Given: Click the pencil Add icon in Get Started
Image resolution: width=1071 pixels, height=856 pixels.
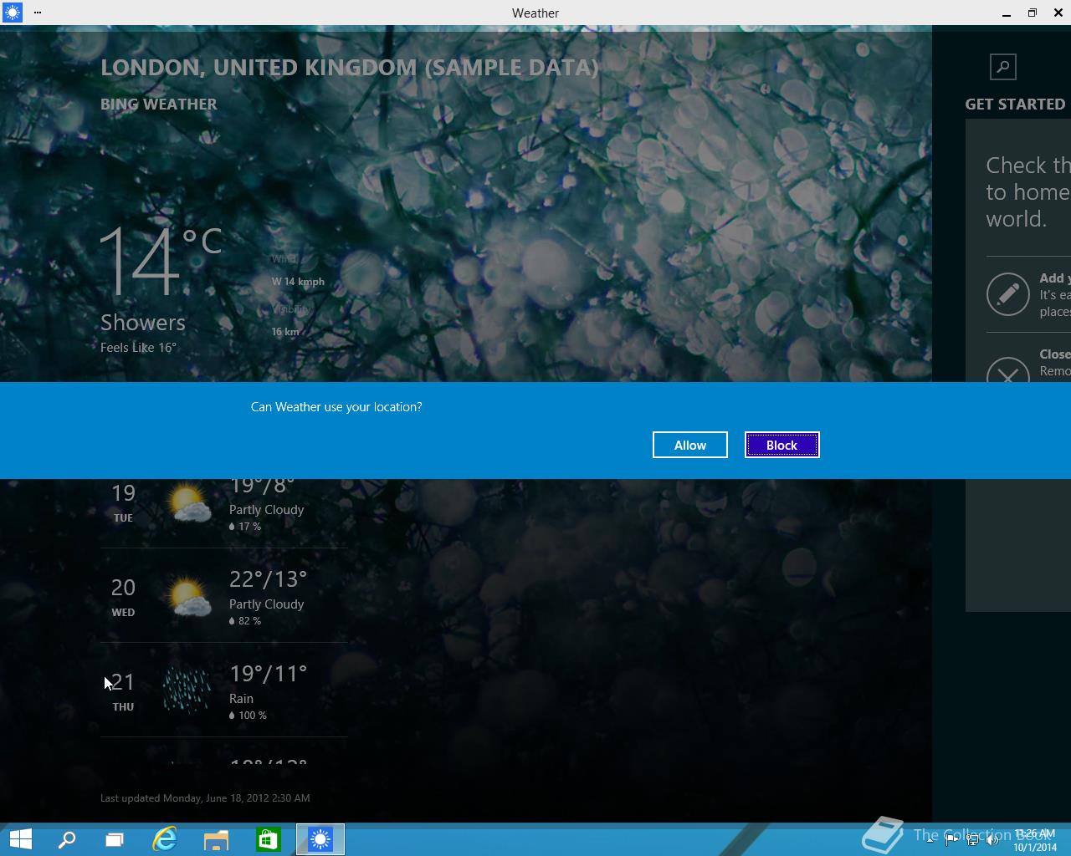Looking at the screenshot, I should (x=1007, y=294).
